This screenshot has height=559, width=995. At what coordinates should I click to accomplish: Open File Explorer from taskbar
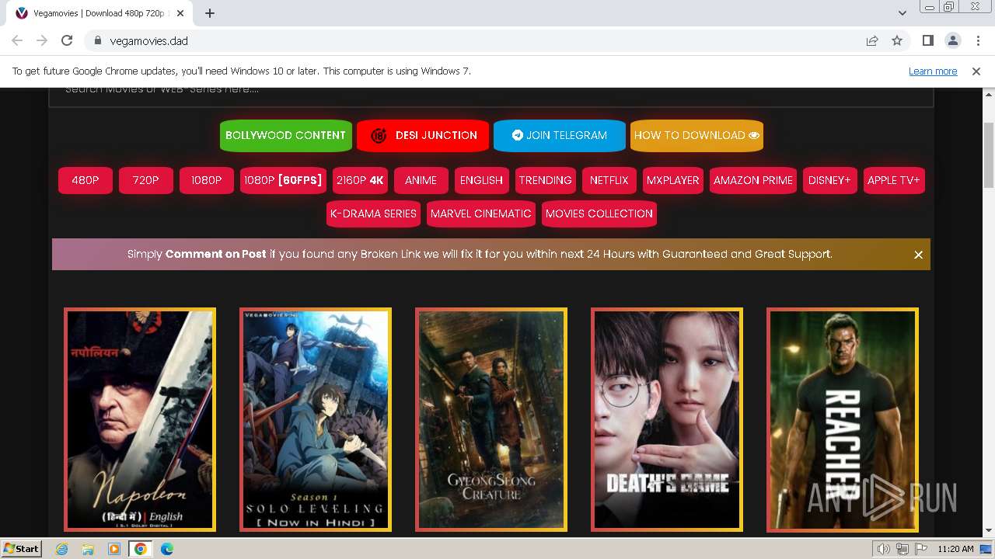pos(88,549)
